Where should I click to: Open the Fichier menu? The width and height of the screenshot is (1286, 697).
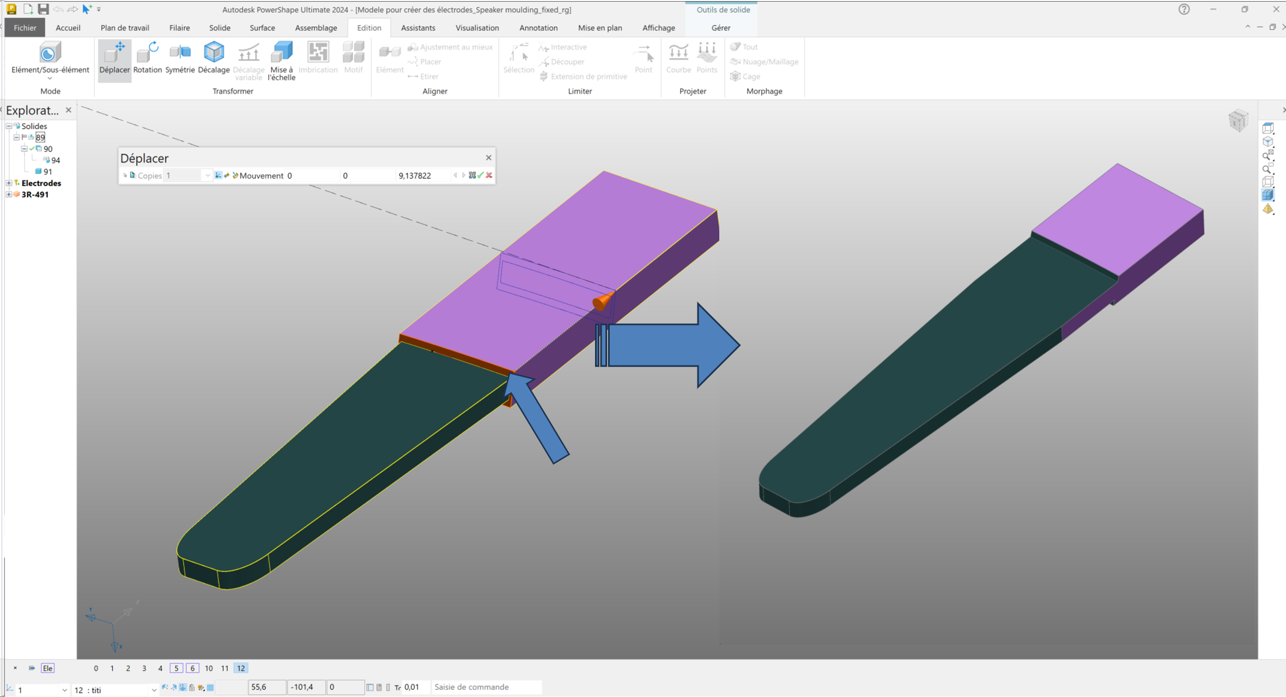click(25, 28)
